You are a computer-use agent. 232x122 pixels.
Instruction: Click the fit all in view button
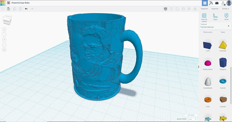tap(4, 34)
